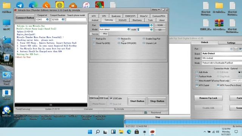Image resolution: width=242 pixels, height=136 pixels.
Task: Select Repair DRK(ADB) option
Action: pos(127,43)
